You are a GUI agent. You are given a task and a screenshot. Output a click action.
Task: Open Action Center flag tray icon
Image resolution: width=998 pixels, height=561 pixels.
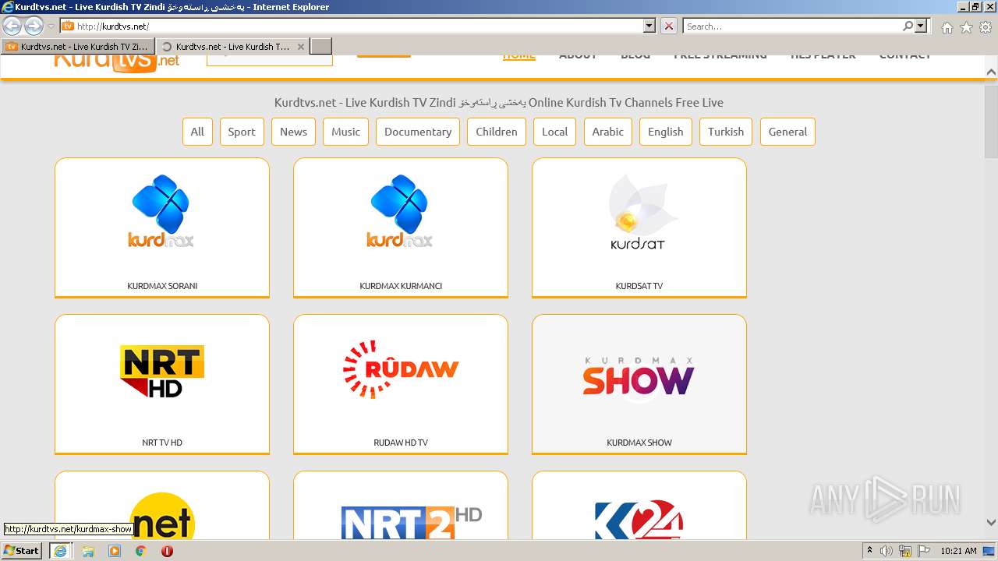coord(924,551)
